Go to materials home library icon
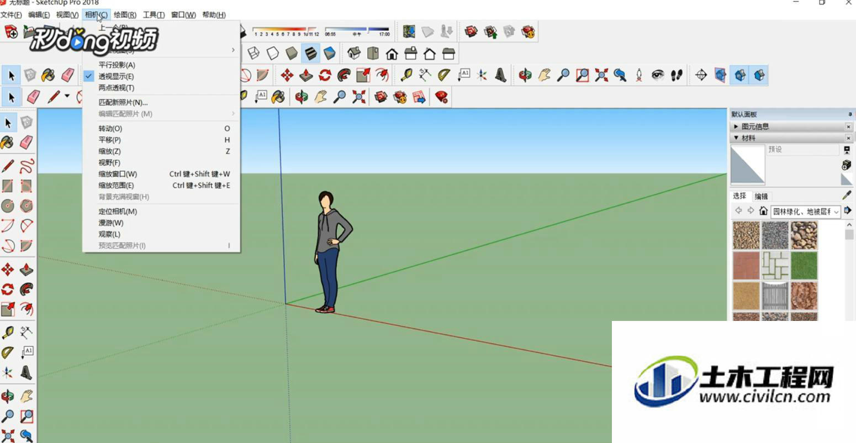 click(x=763, y=211)
